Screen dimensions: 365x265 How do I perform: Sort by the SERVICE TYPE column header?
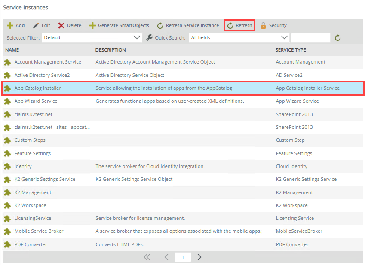(291, 50)
